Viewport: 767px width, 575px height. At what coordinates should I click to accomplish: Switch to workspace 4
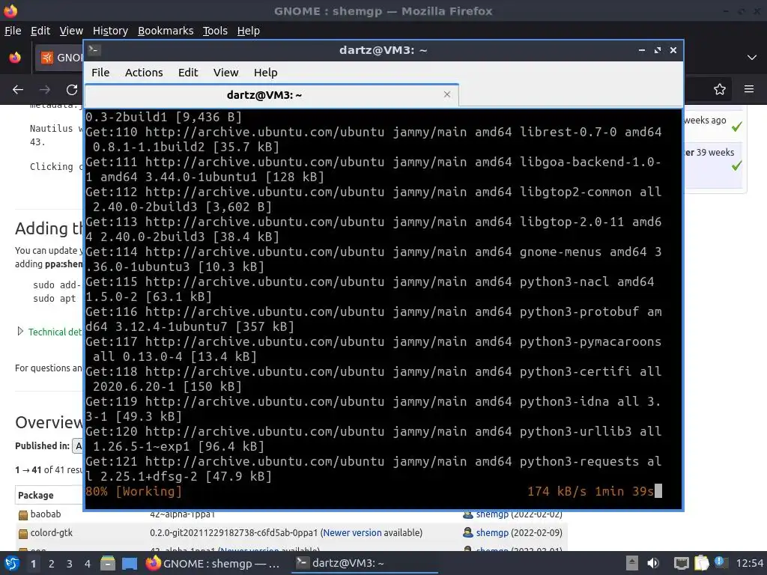[88, 564]
